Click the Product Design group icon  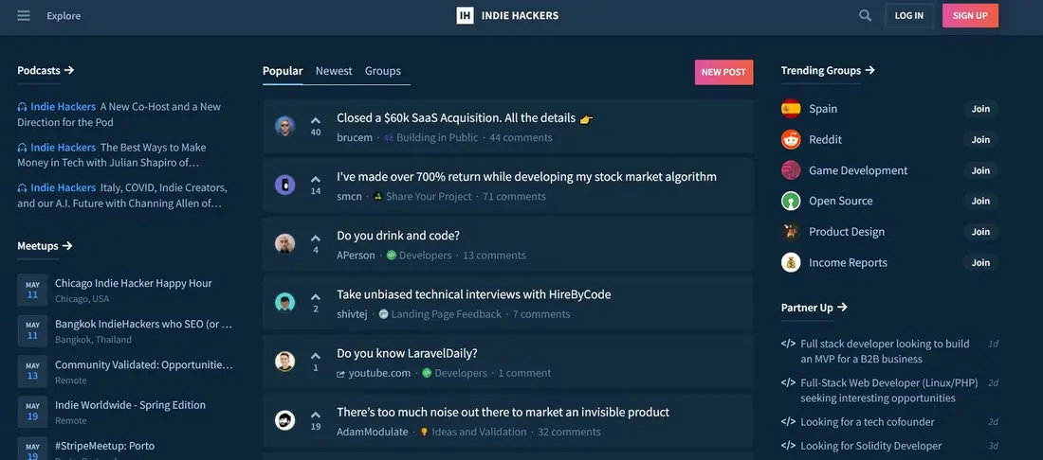[x=791, y=232]
